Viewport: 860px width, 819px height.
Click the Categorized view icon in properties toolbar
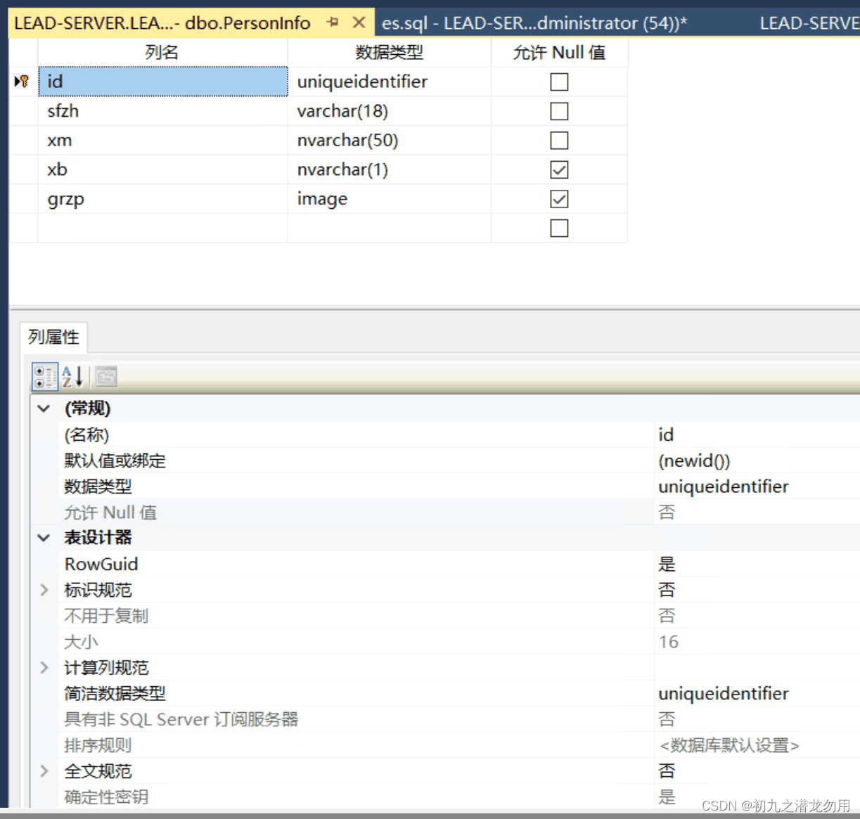(45, 377)
